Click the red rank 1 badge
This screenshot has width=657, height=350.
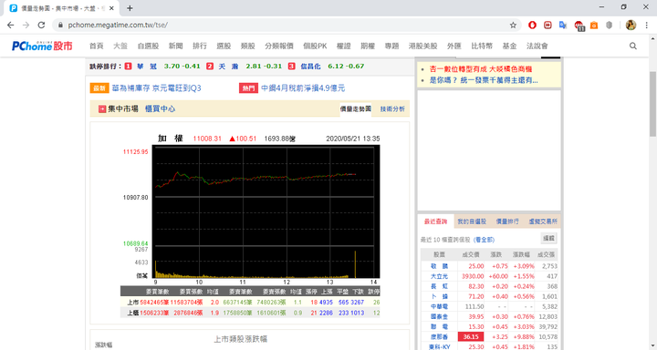pyautogui.click(x=129, y=67)
